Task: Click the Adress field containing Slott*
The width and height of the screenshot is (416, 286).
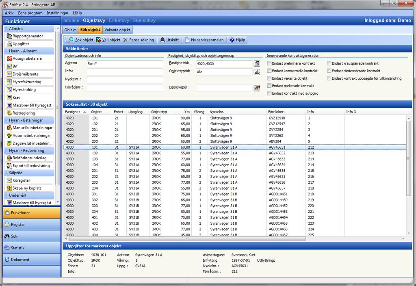Action: pos(125,64)
